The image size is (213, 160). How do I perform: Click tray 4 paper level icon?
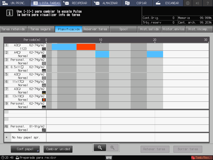click(x=44, y=71)
